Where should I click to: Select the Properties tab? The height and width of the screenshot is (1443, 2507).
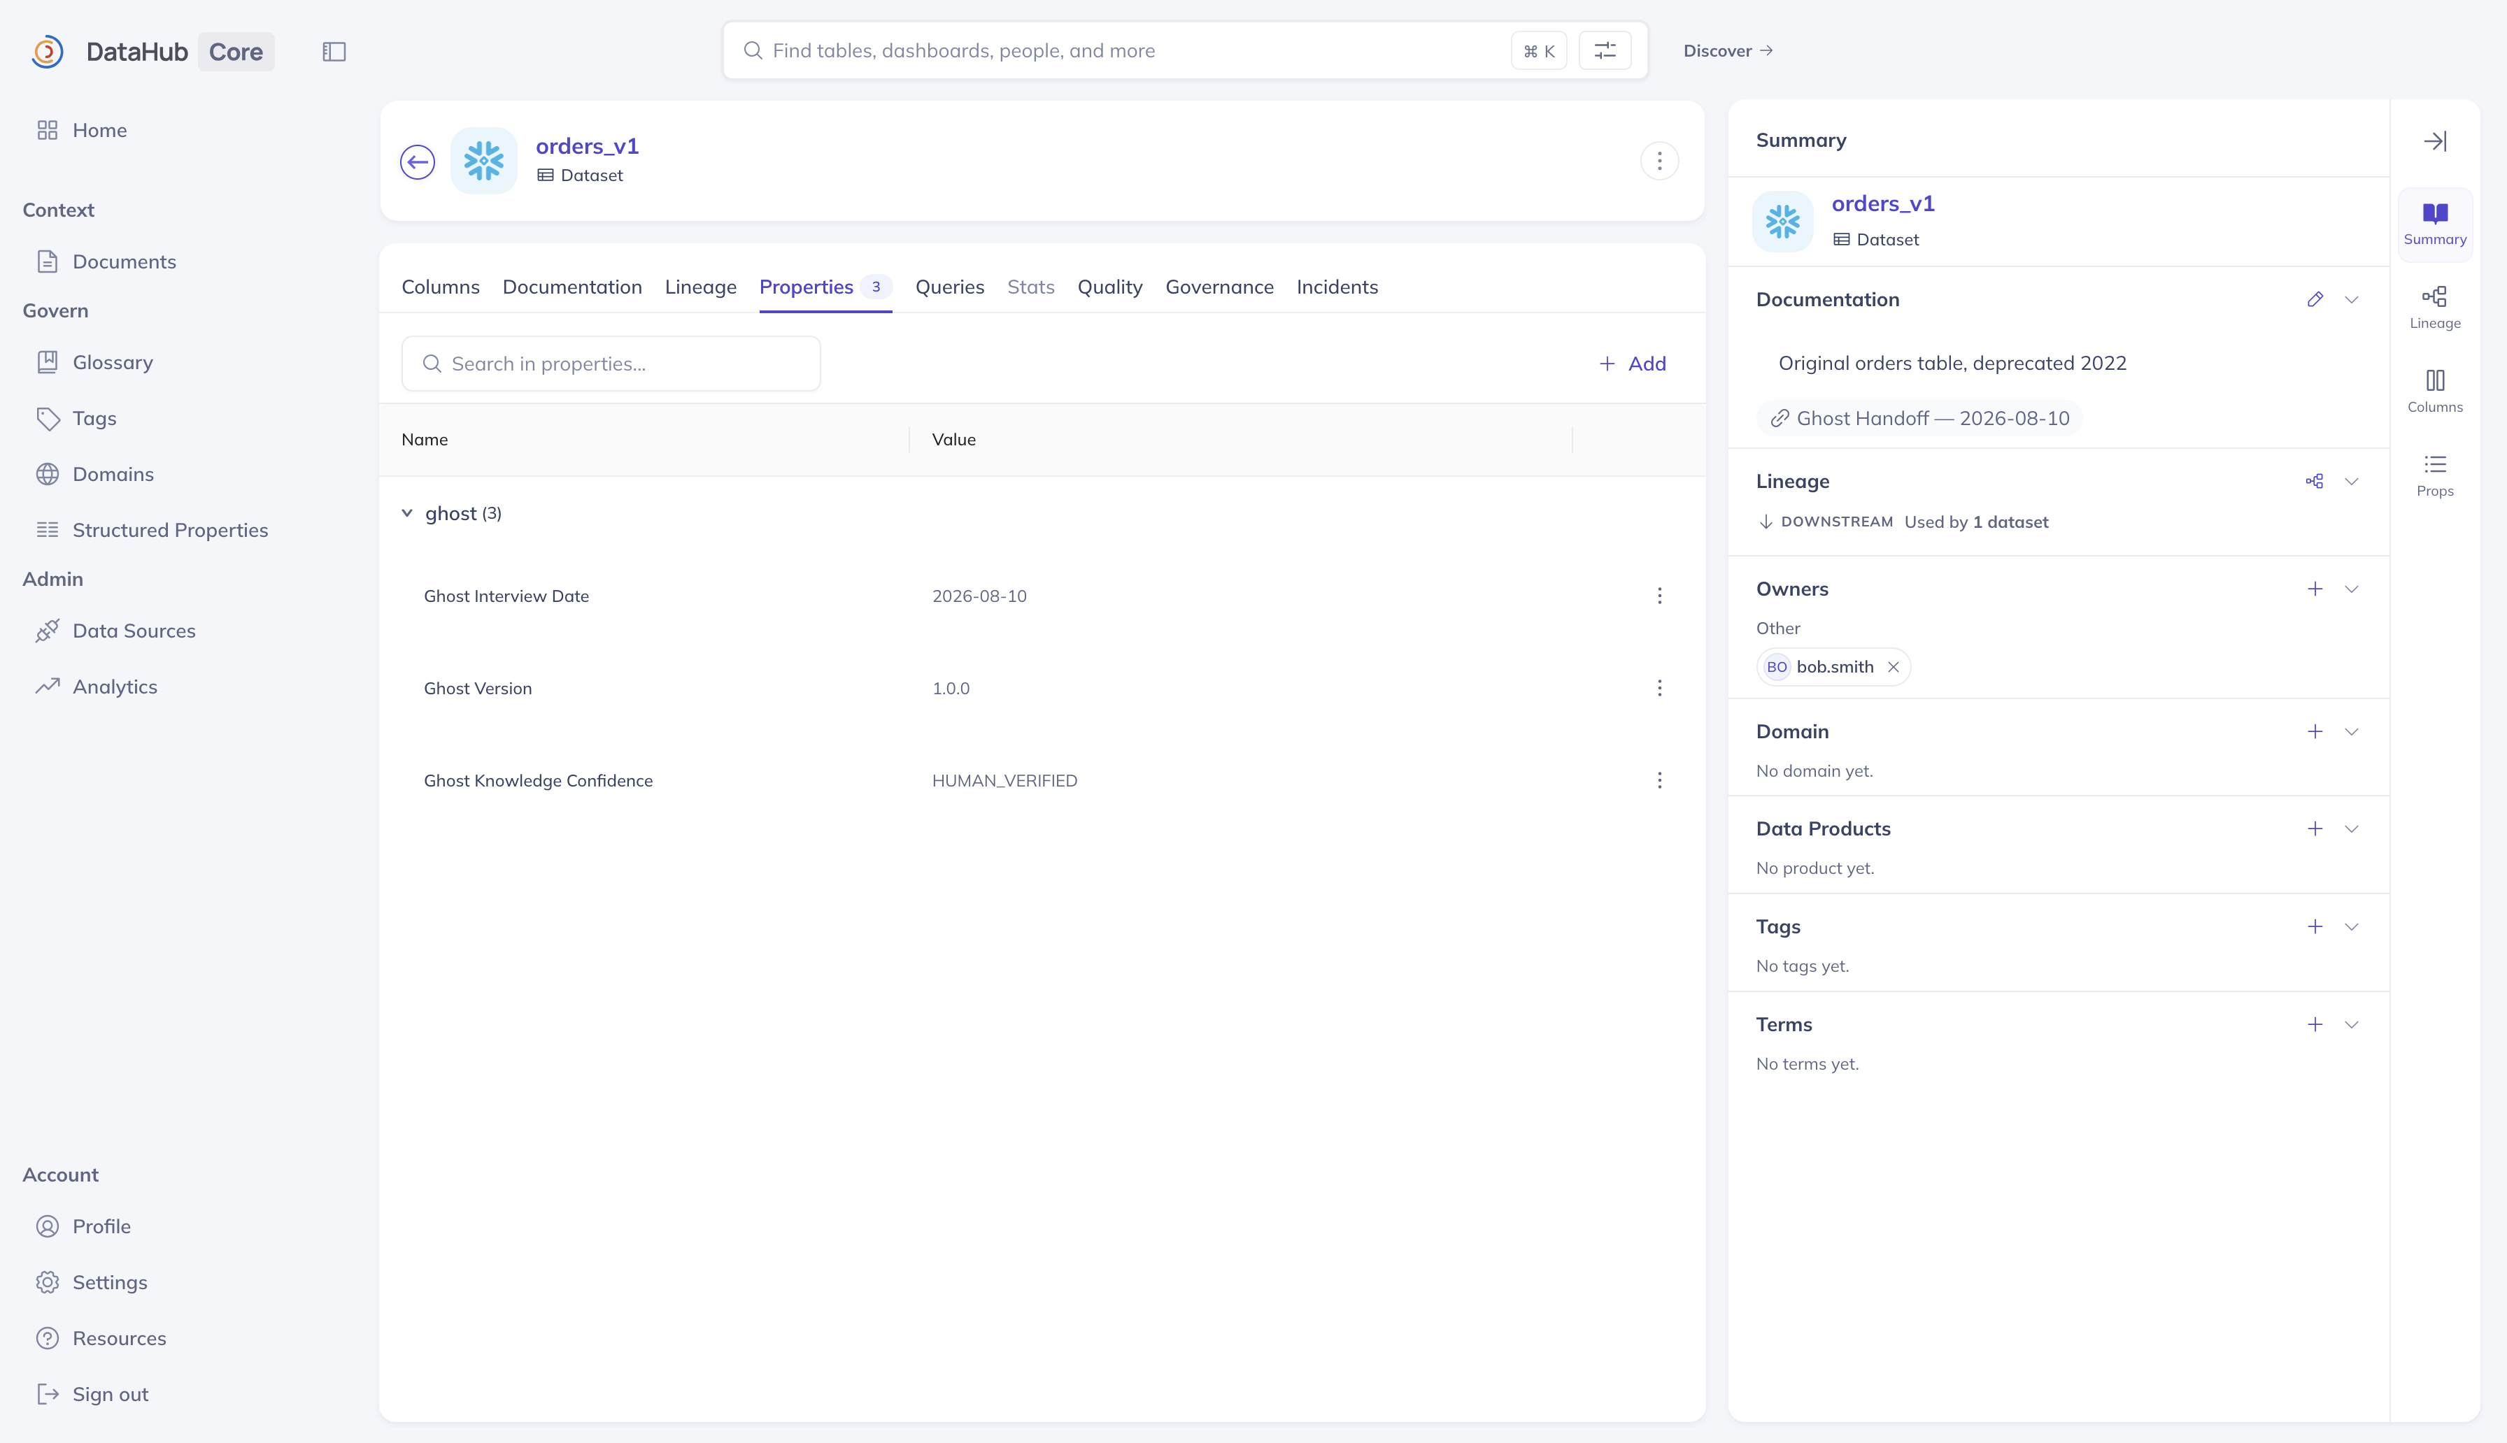(825, 287)
